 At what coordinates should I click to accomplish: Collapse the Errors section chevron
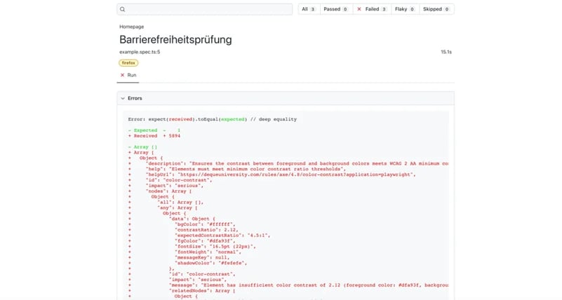[x=123, y=99]
